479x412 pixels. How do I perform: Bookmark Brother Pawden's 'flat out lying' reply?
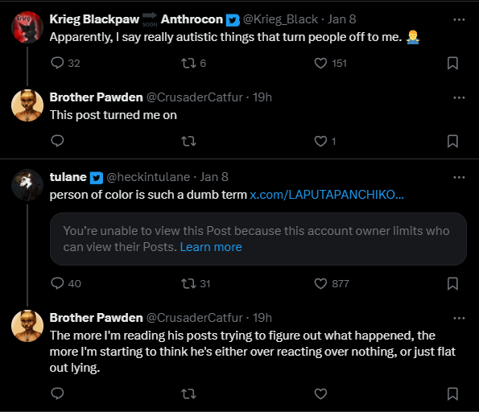click(x=452, y=393)
